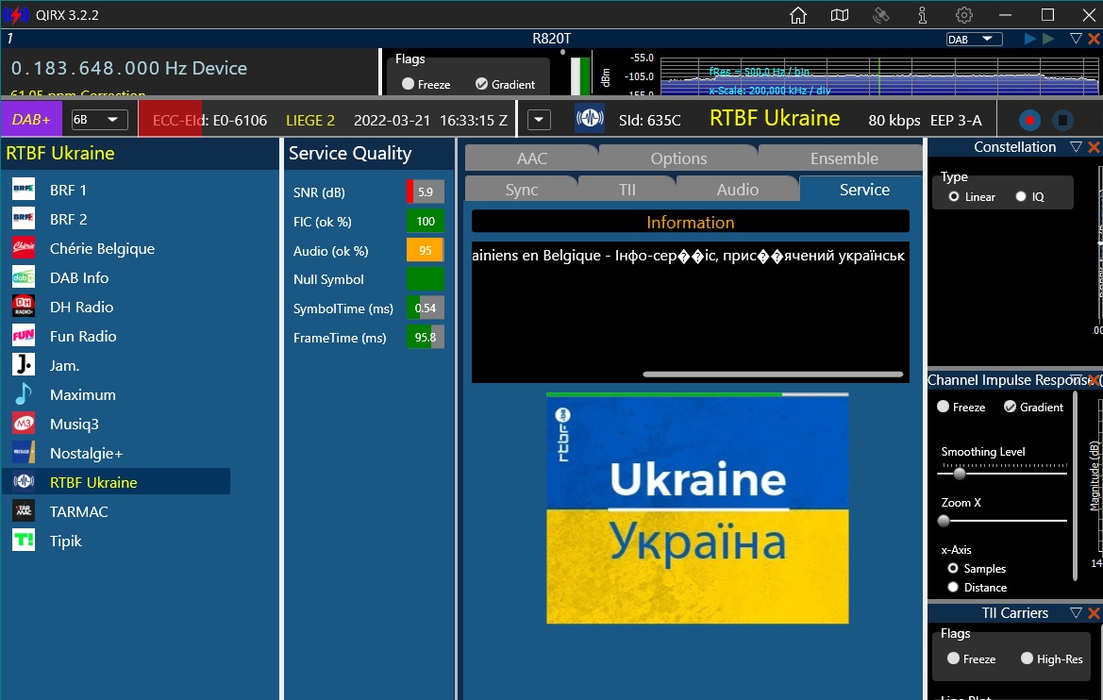Viewport: 1103px width, 700px height.
Task: Click the BRF 1 station logo
Action: click(24, 190)
